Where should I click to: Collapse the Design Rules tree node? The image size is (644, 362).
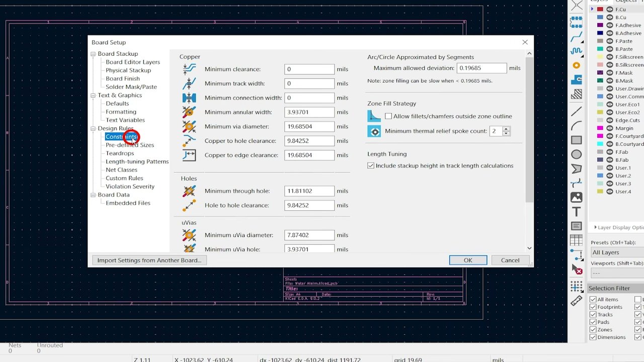pos(93,128)
